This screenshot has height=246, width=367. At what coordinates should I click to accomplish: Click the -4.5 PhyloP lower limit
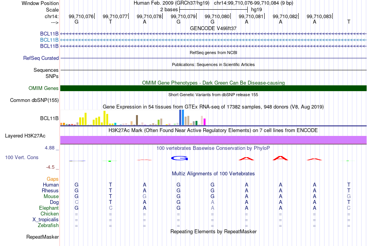point(50,167)
